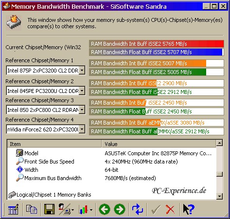
Task: Click value '4x 240MHz (960MHz data rate)'
Action: tap(141, 162)
